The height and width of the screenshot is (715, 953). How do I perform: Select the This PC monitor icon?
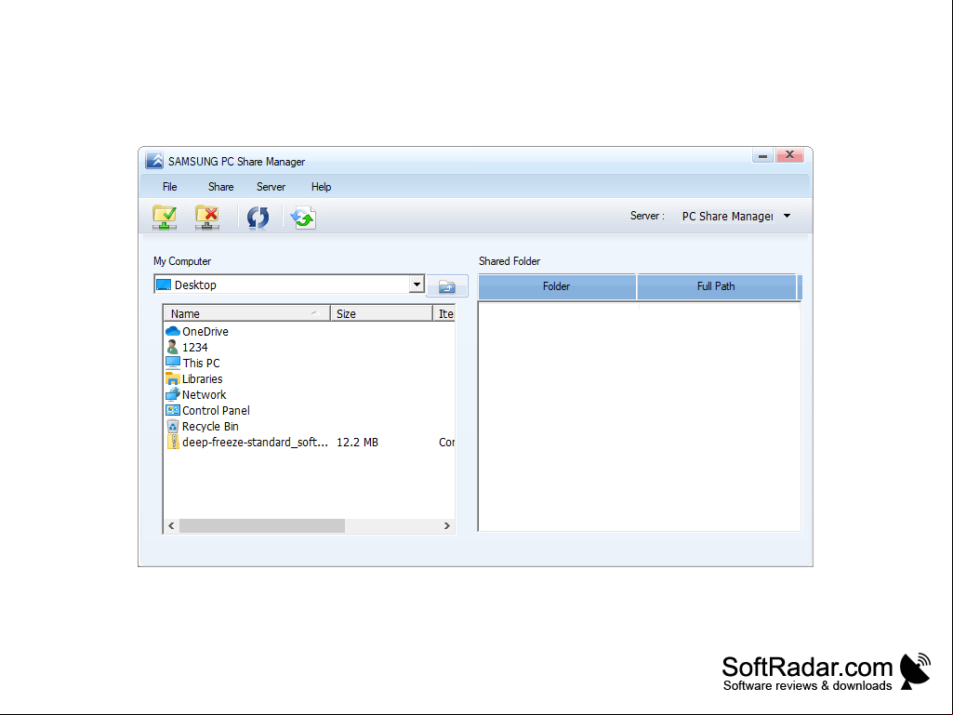[x=173, y=363]
